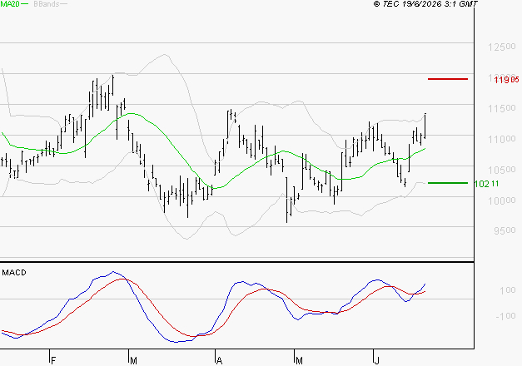Click the 9500 price axis label
Image resolution: width=522 pixels, height=366 pixels.
tap(505, 230)
